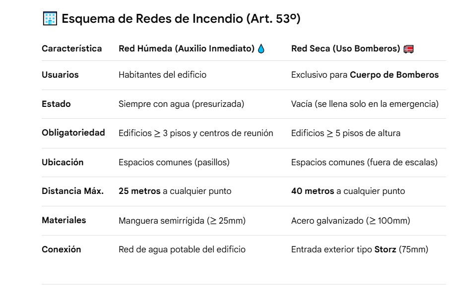Select the Usuarios row label

click(60, 75)
